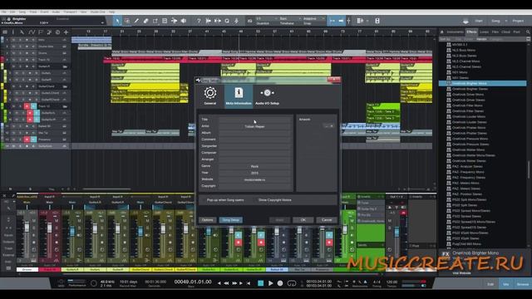Click the Options button in dialog
The image size is (532, 299).
pos(207,220)
